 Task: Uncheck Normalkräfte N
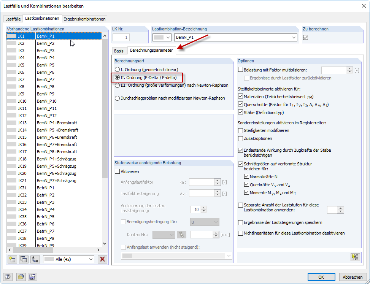(x=246, y=177)
